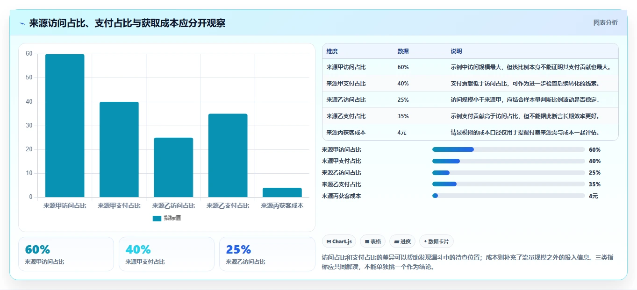This screenshot has width=637, height=290.
Task: Click the 60% value in the table
Action: coord(403,67)
